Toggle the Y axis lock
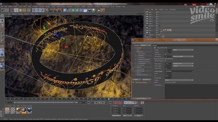This screenshot has width=218, height=122. point(38,10)
